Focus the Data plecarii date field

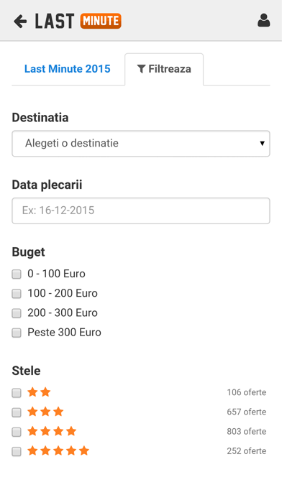tap(141, 210)
